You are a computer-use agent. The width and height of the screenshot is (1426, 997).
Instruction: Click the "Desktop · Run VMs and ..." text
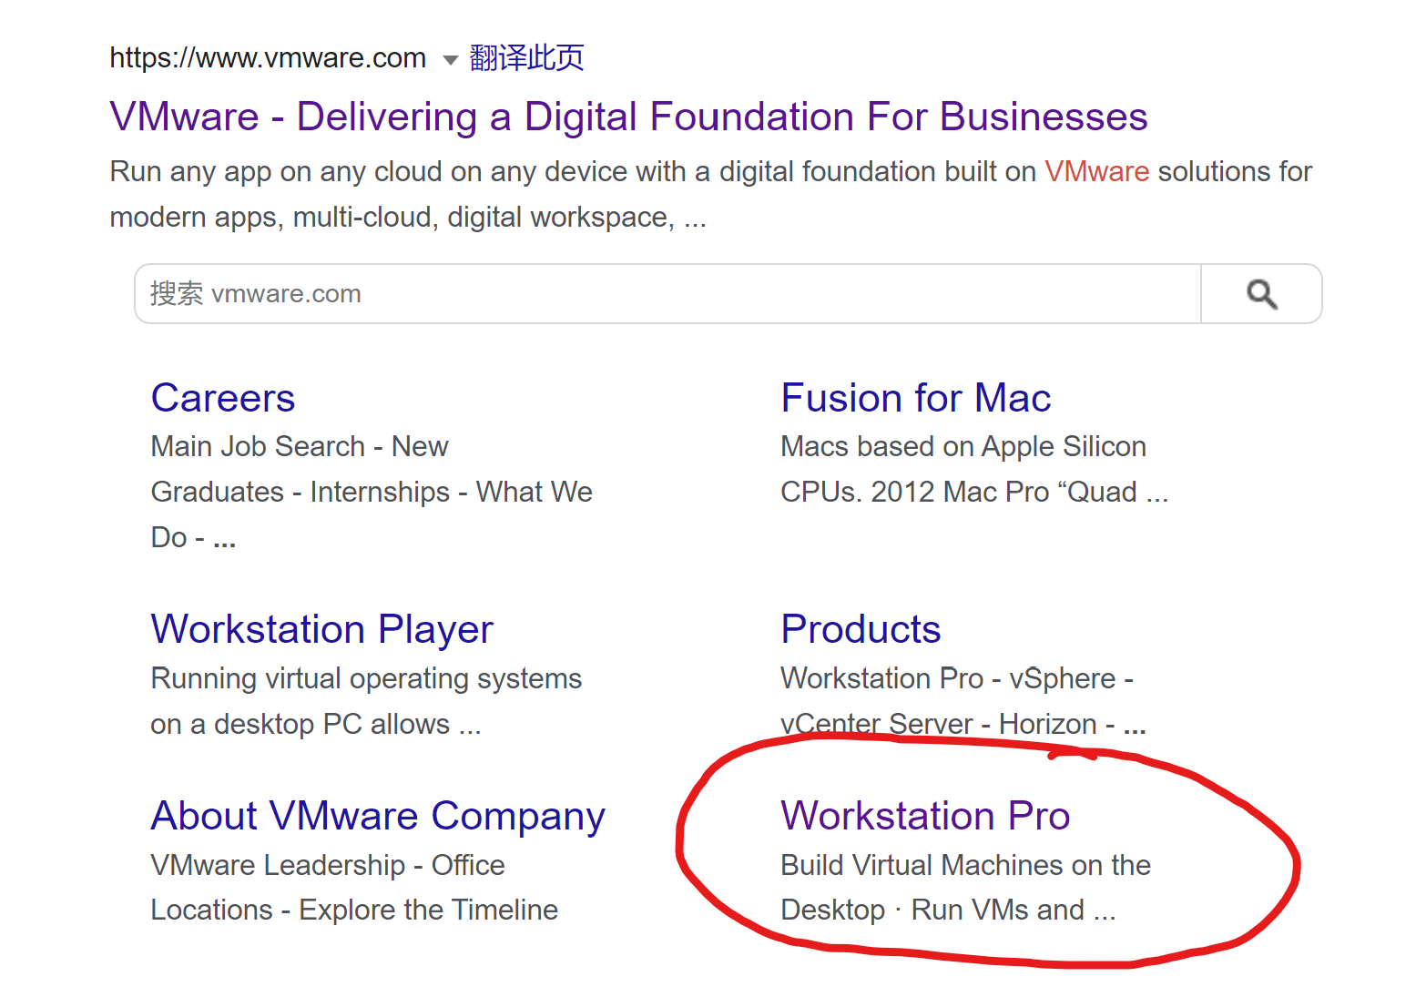point(948,910)
